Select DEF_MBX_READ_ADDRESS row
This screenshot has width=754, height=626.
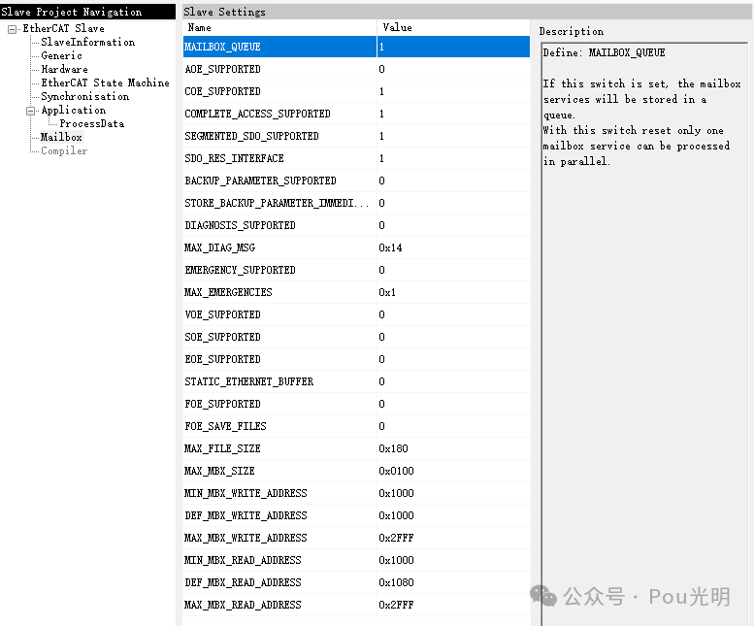point(356,582)
